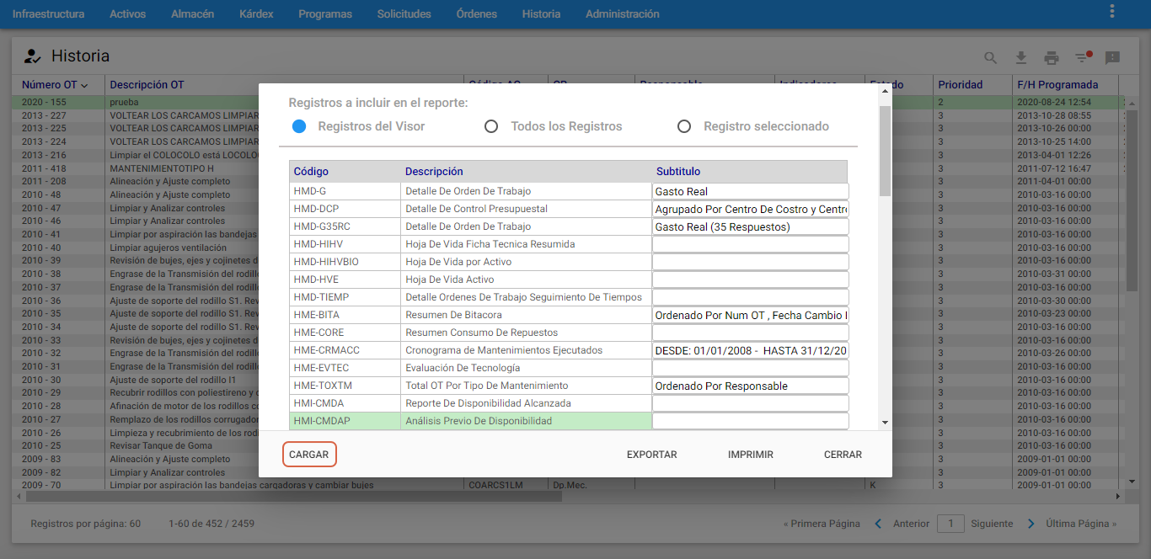Open the Almacén menu
Viewport: 1151px width, 559px height.
tap(192, 14)
